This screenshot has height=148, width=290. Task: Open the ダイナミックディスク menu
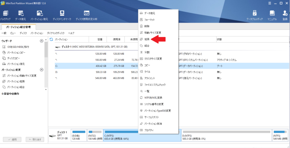point(56,33)
